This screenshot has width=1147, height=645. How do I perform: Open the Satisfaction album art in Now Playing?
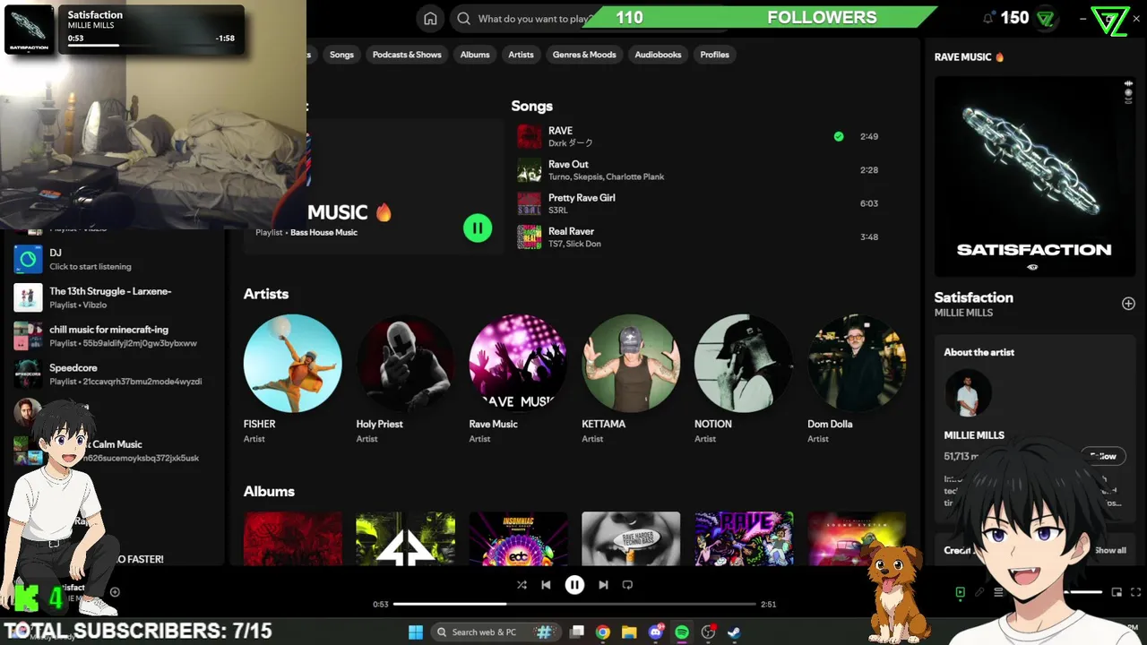(x=1034, y=176)
